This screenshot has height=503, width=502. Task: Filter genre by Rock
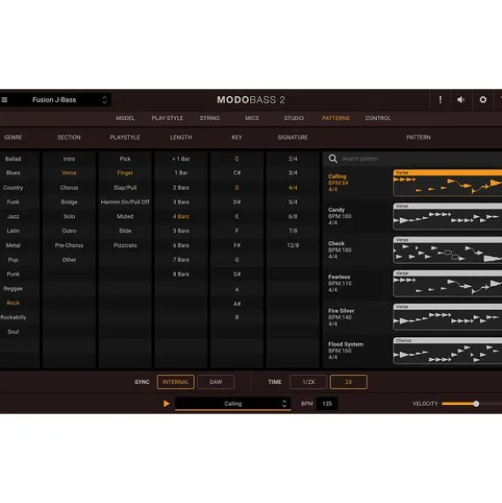point(13,303)
